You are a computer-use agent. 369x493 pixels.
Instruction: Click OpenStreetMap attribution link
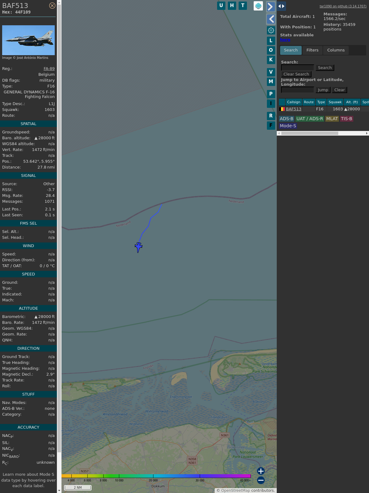coord(236,491)
